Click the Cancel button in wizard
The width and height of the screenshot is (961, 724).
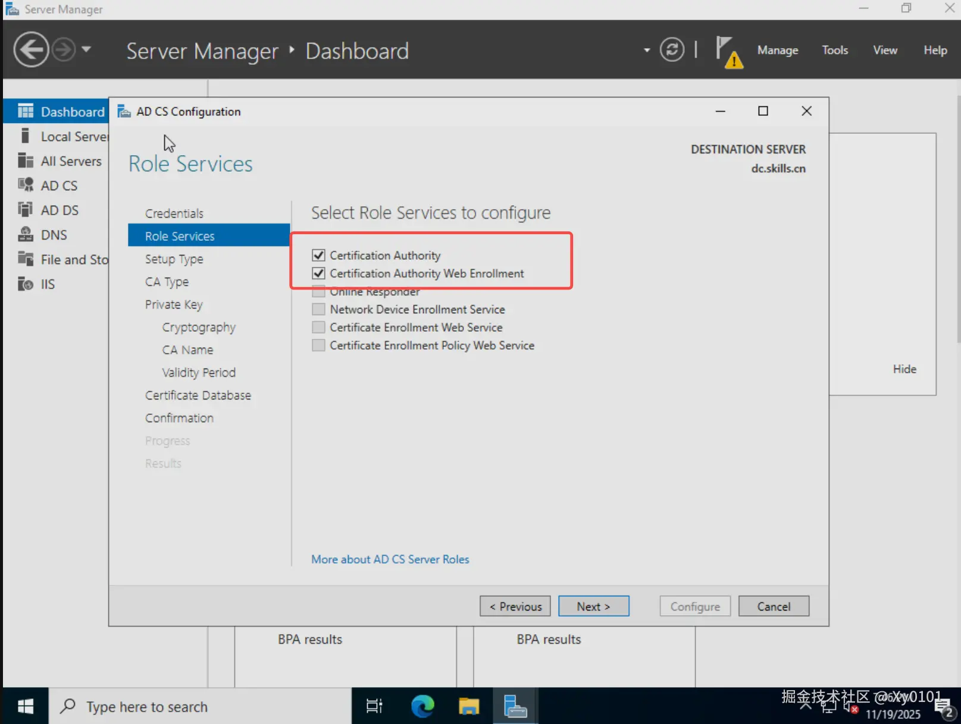coord(774,606)
